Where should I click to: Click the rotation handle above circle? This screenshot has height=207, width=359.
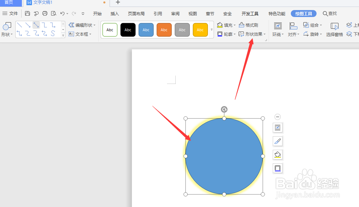coord(224,109)
